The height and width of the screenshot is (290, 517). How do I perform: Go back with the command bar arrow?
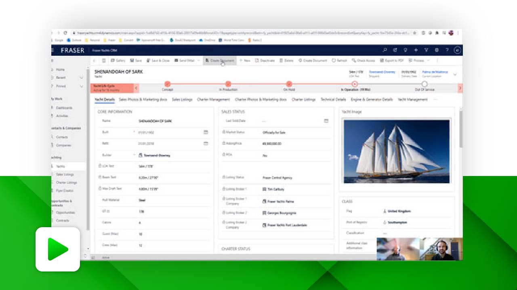(x=95, y=60)
